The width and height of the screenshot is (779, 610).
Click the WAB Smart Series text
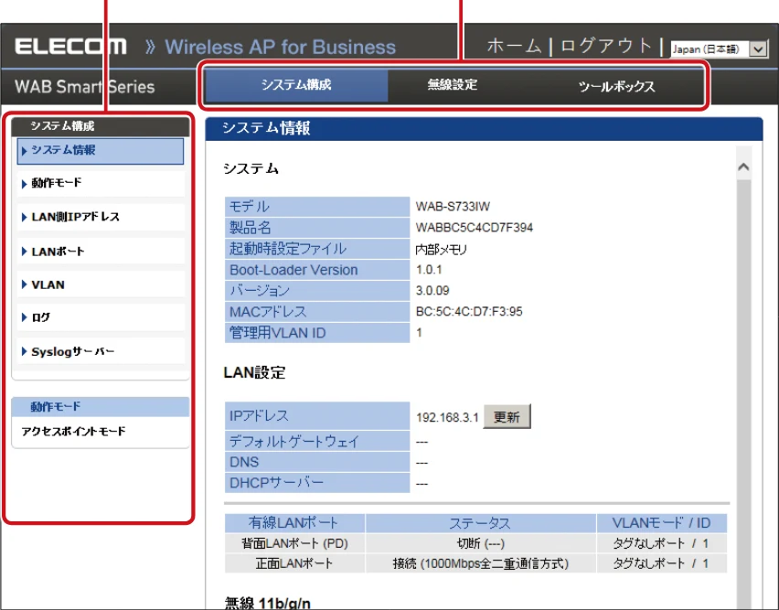tap(84, 87)
